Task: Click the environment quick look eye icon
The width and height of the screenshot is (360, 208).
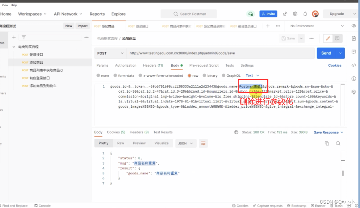Action: 353,26
